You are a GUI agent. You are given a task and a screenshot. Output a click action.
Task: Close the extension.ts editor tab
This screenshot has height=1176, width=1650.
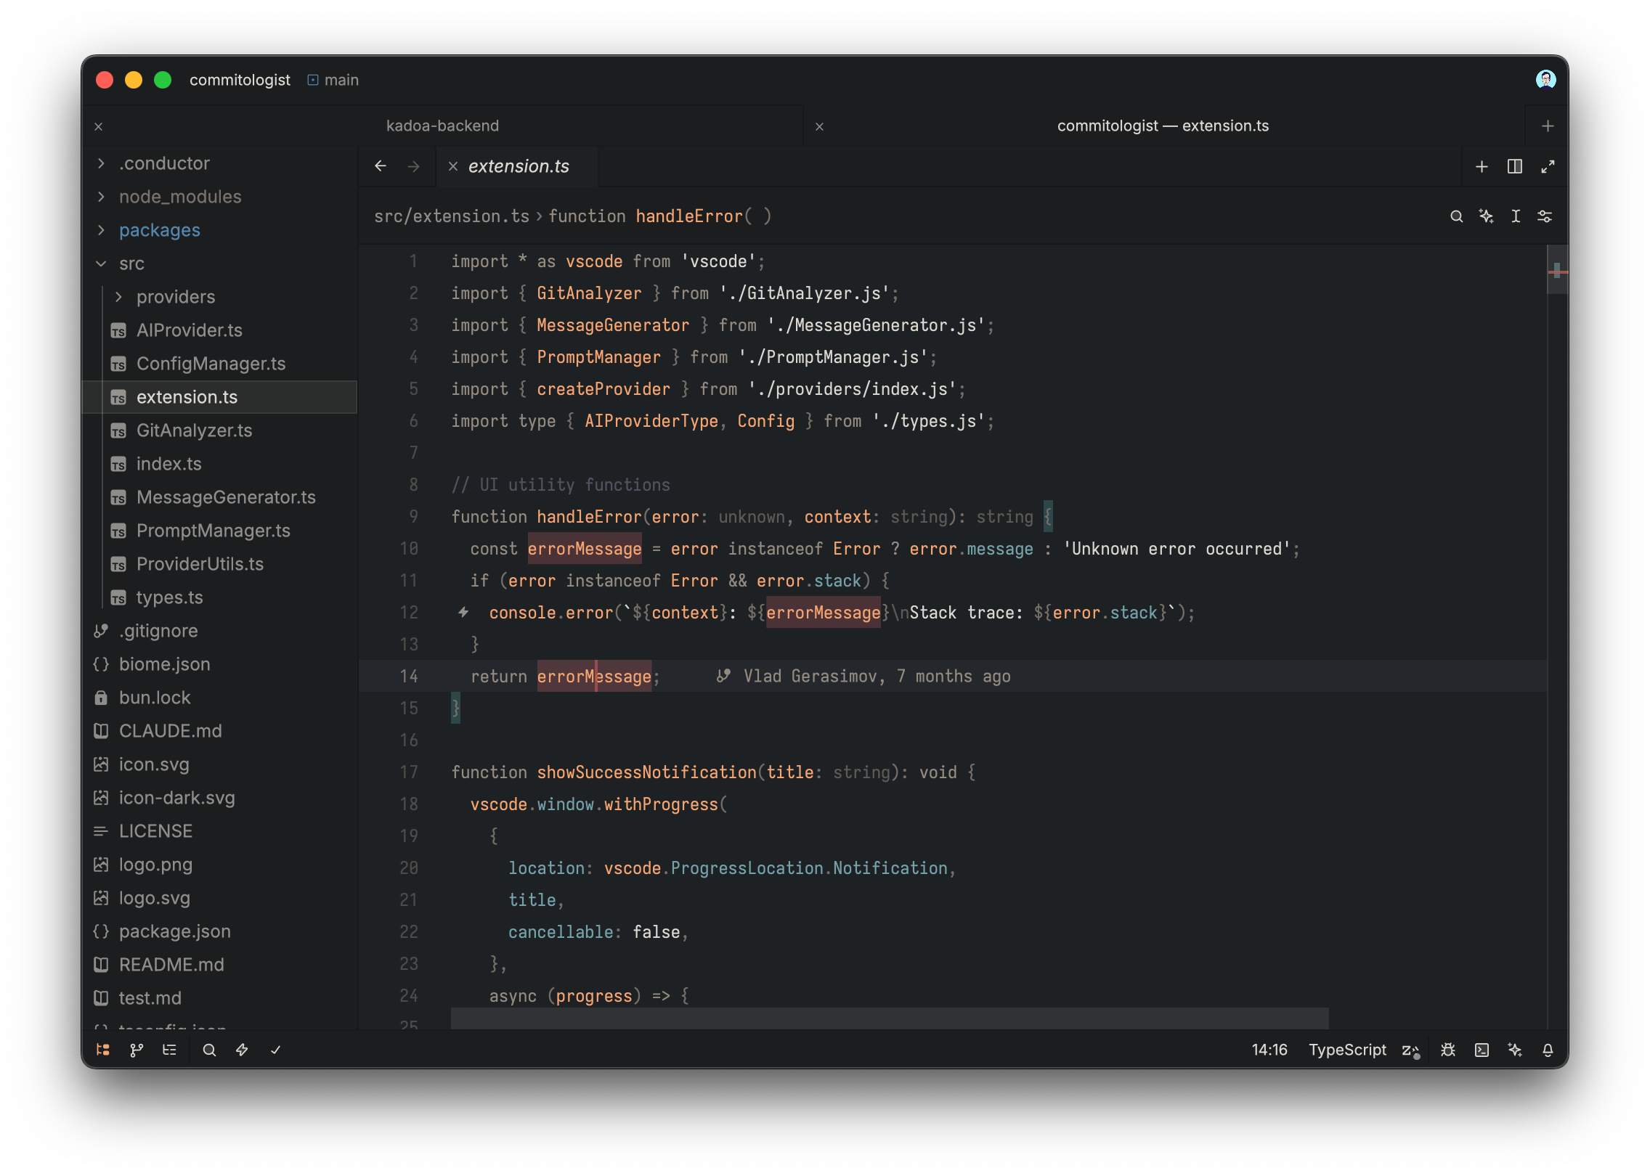[453, 166]
